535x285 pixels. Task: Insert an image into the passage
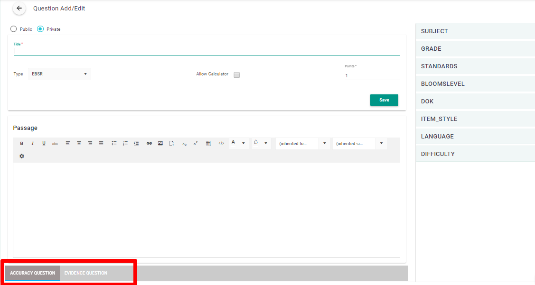click(160, 143)
